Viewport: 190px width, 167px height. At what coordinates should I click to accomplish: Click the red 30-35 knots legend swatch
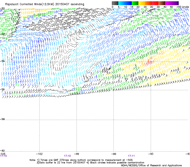155,3
